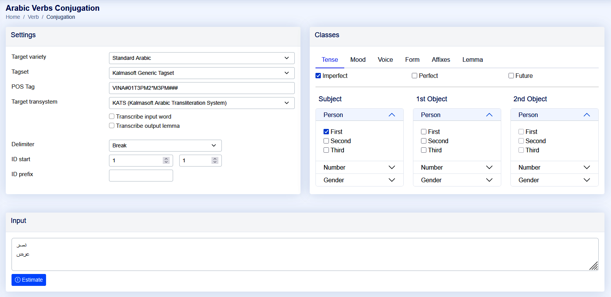Go to the Home breadcrumb link
The height and width of the screenshot is (297, 611).
13,17
